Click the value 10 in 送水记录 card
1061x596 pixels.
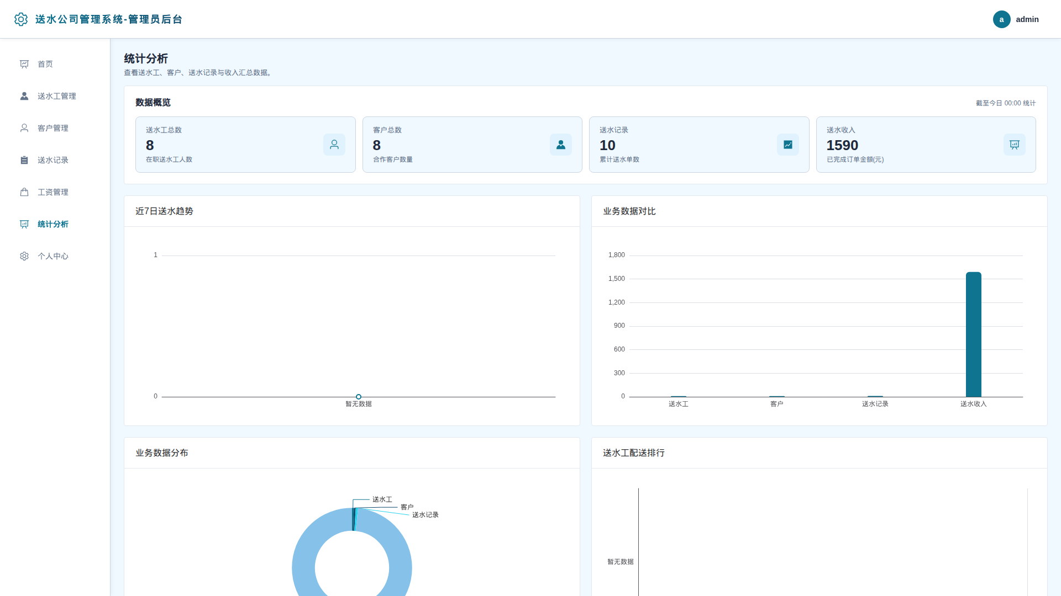click(607, 145)
